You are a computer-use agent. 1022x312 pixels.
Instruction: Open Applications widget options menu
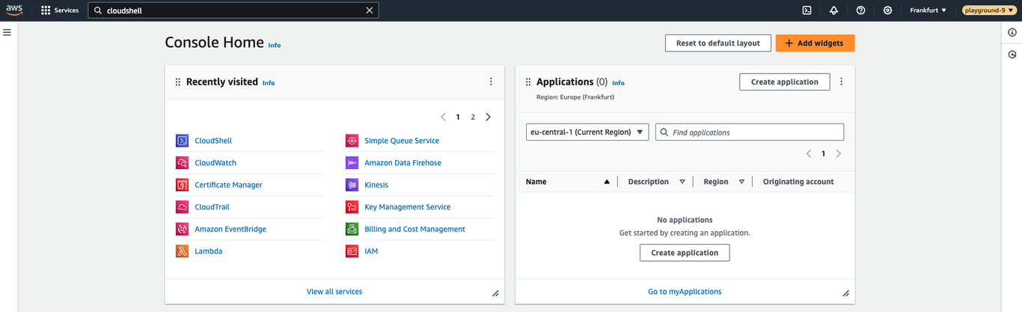tap(841, 82)
